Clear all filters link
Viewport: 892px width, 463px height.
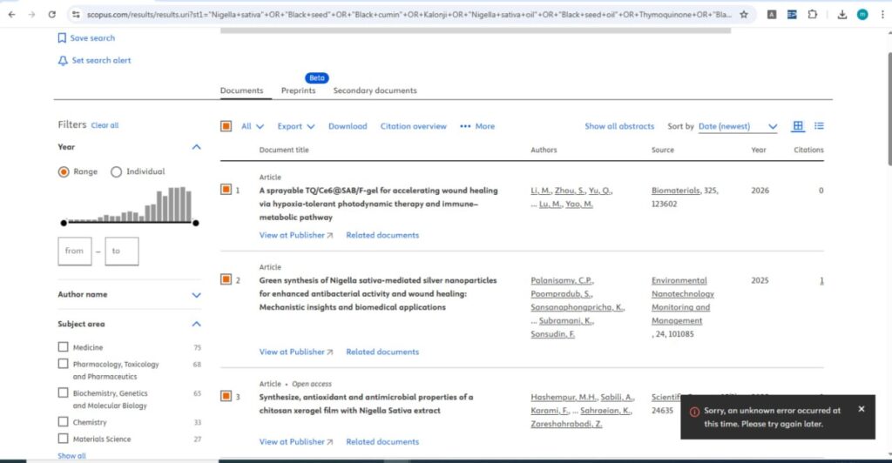[105, 125]
